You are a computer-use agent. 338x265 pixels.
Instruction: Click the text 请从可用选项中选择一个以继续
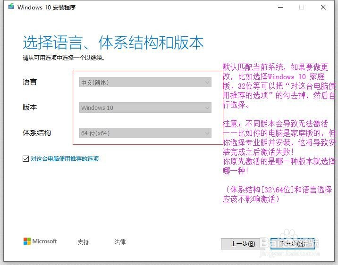pyautogui.click(x=64, y=58)
